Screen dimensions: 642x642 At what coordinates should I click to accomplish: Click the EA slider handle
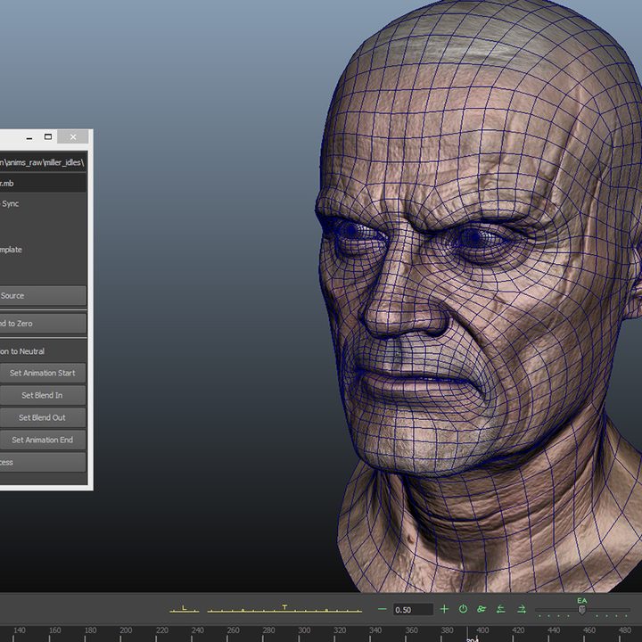tap(581, 610)
